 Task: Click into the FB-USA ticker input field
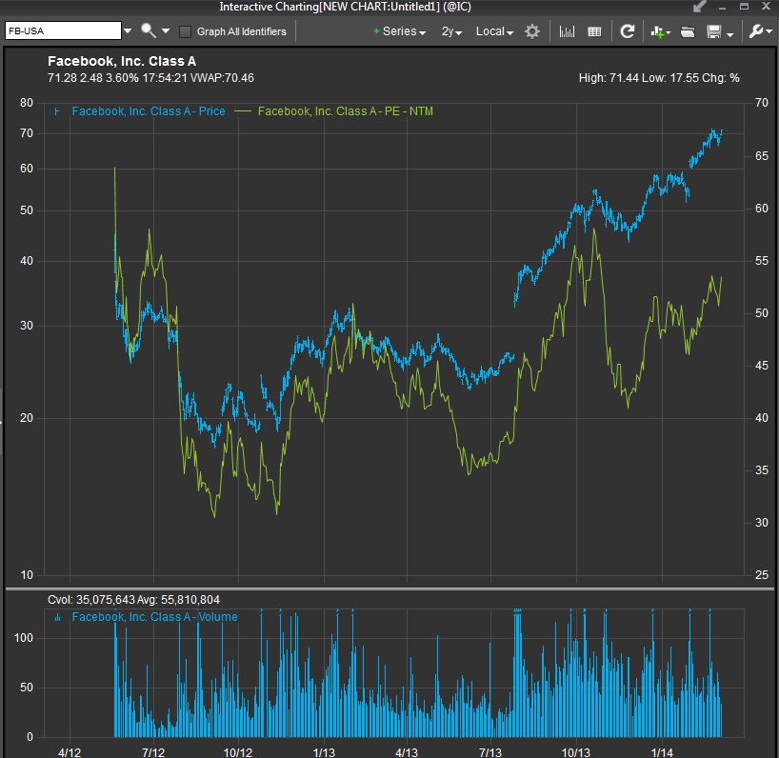click(x=62, y=31)
